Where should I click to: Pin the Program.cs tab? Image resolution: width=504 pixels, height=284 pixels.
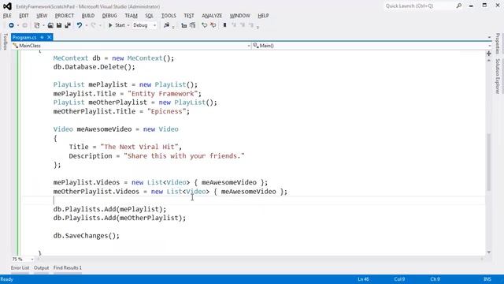point(42,37)
